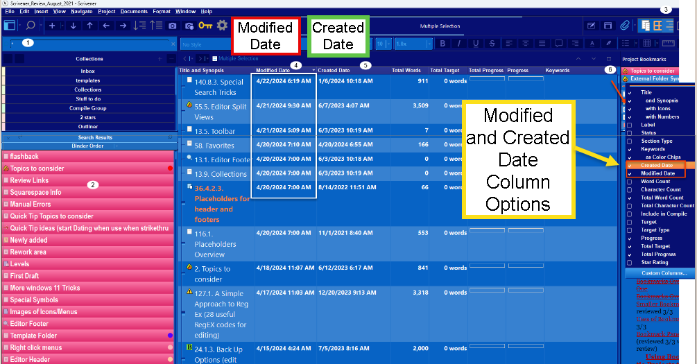Viewport: 697px width, 364px height.
Task: Click the Quick Reference window icon
Action: tap(608, 26)
